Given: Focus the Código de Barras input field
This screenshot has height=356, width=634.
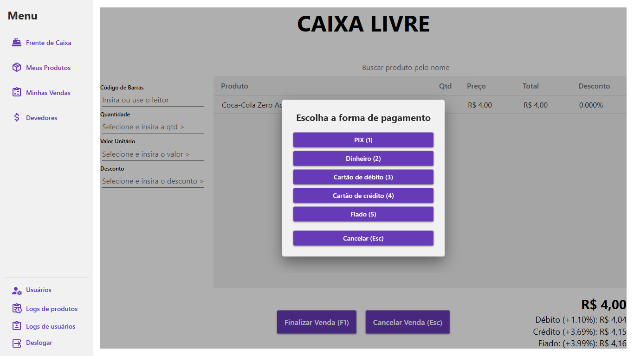Looking at the screenshot, I should coord(153,100).
